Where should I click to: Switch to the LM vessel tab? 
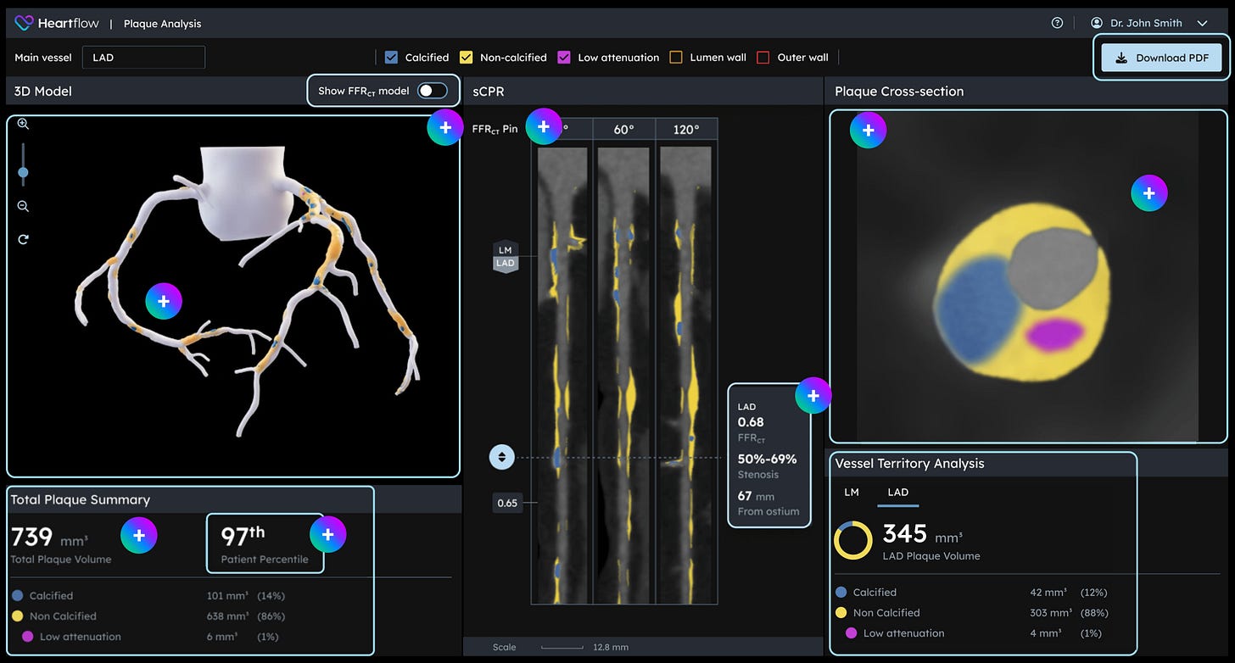coord(851,492)
